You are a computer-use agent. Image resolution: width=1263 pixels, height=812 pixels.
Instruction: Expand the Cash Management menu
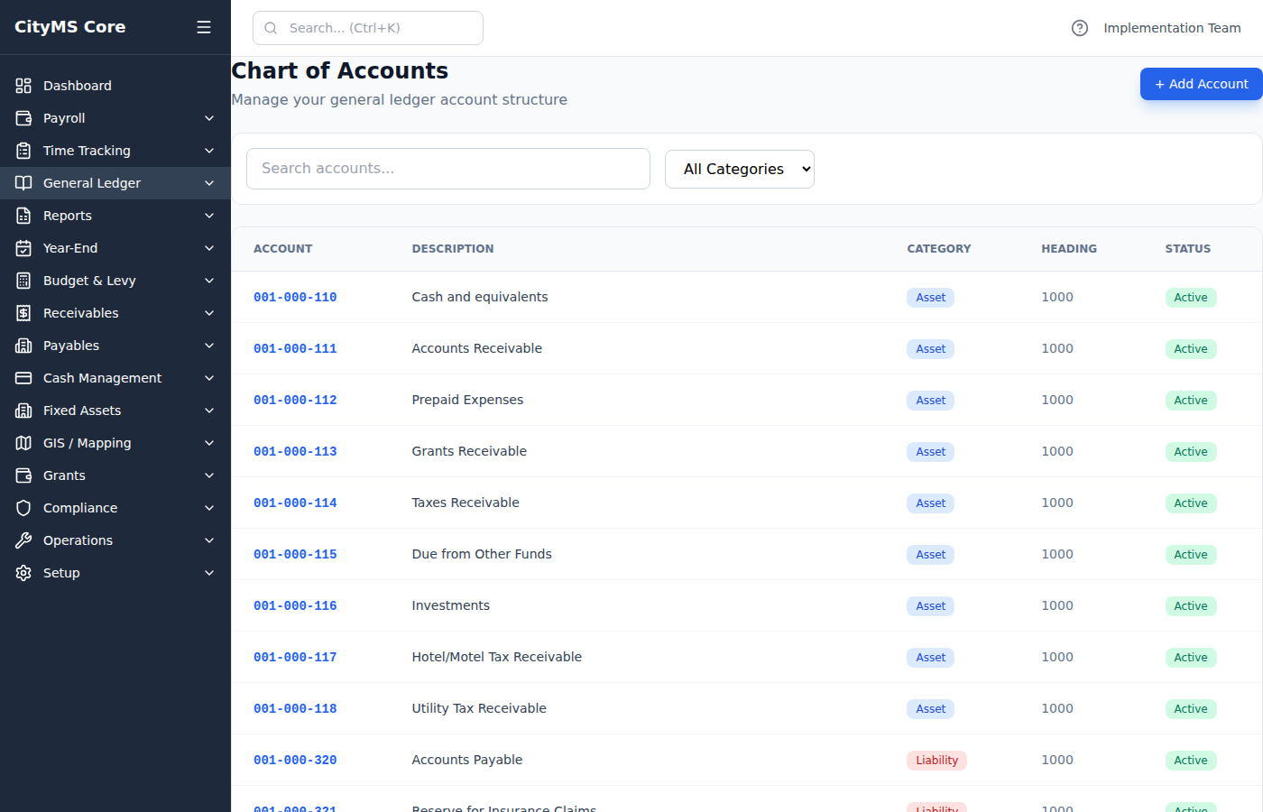102,377
